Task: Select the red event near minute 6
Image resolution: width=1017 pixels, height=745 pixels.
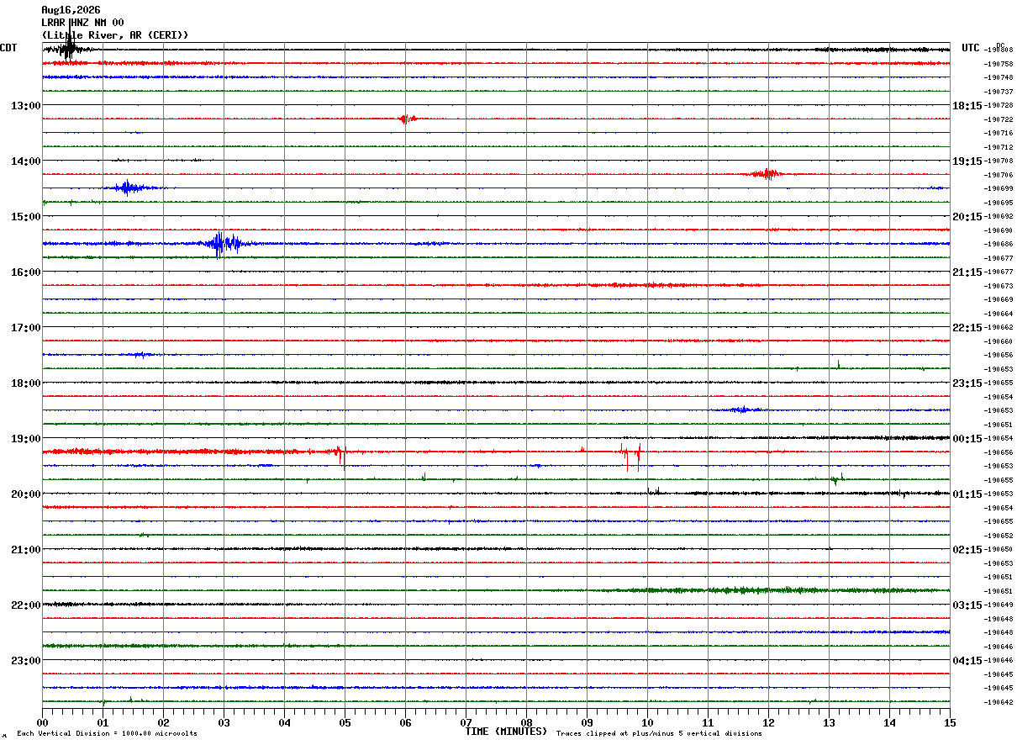Action: tap(407, 119)
